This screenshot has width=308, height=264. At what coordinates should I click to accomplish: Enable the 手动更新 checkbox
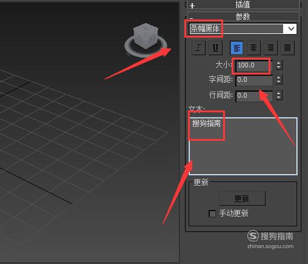pos(212,214)
